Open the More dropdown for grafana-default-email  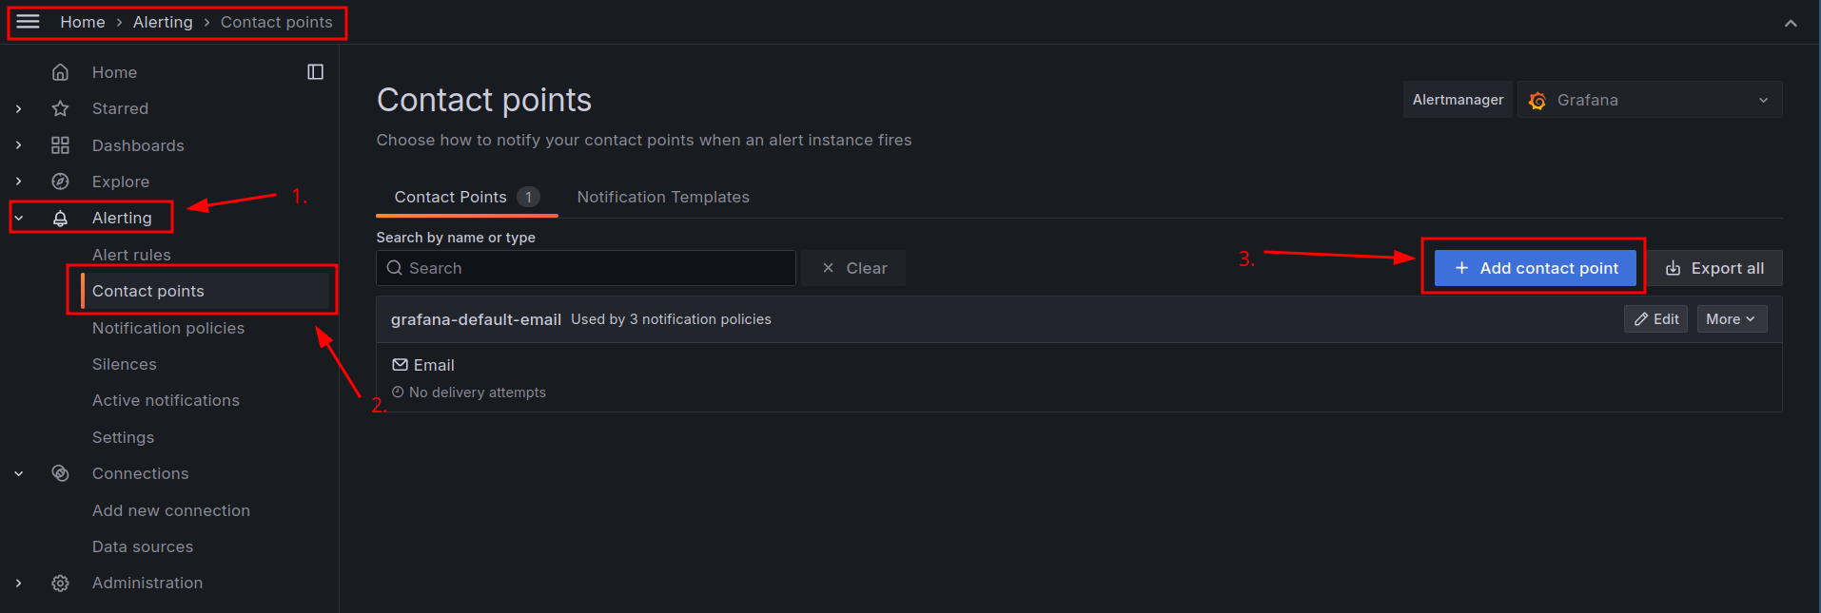point(1731,319)
